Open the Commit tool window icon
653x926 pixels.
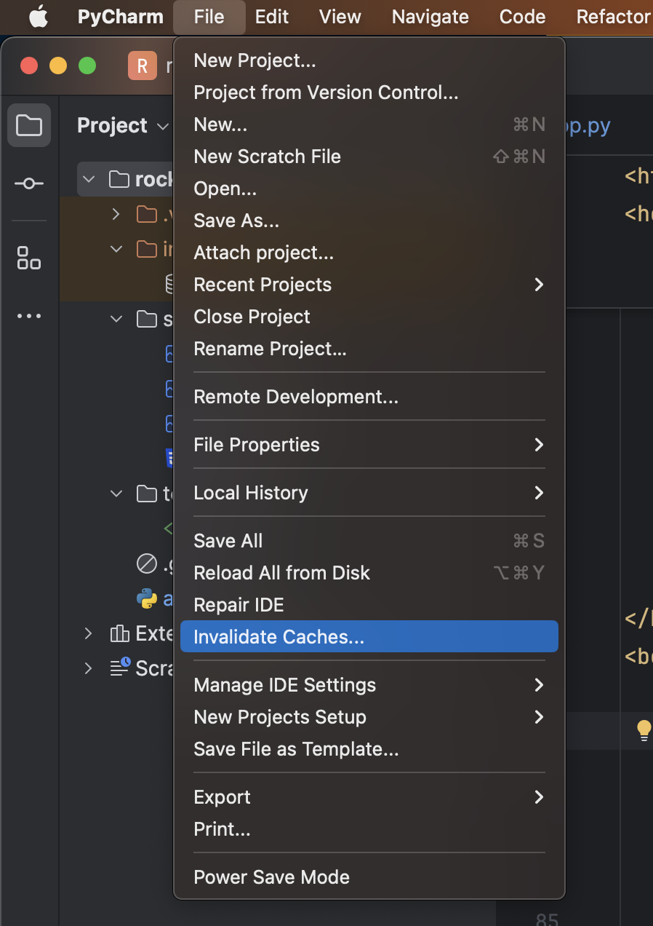[29, 183]
